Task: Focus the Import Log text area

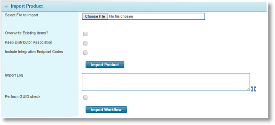Action: 166,82
